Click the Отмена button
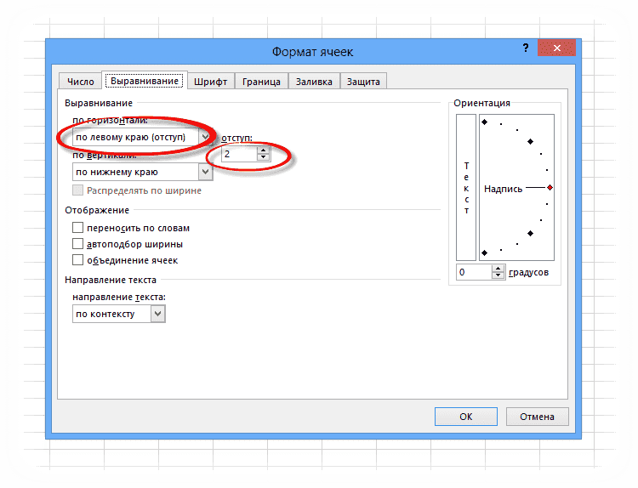Image resolution: width=638 pixels, height=488 pixels. tap(537, 417)
